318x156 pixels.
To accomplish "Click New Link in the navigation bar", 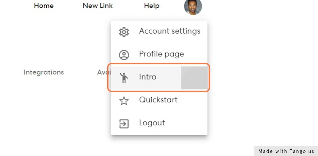I will click(98, 6).
